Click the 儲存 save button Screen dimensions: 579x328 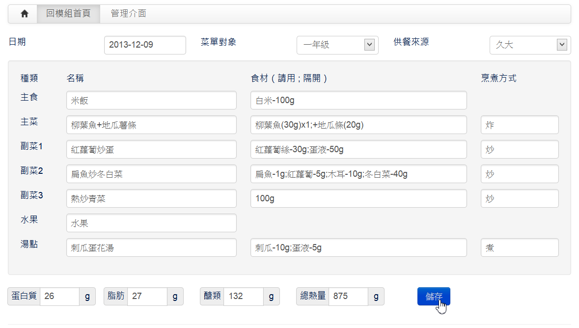[x=434, y=297]
